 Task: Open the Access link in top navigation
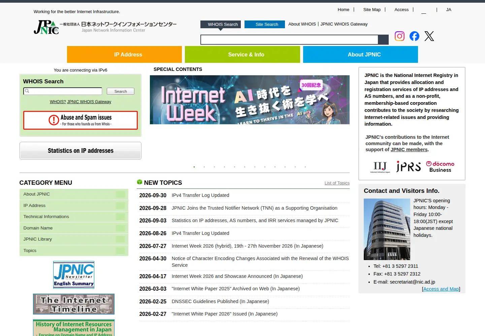pos(401,10)
